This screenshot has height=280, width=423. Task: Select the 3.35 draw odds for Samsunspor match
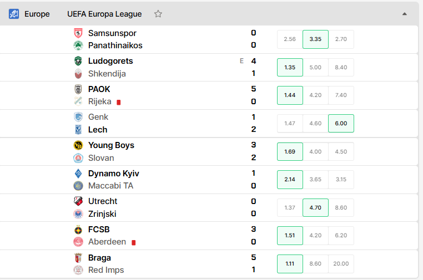click(x=315, y=39)
